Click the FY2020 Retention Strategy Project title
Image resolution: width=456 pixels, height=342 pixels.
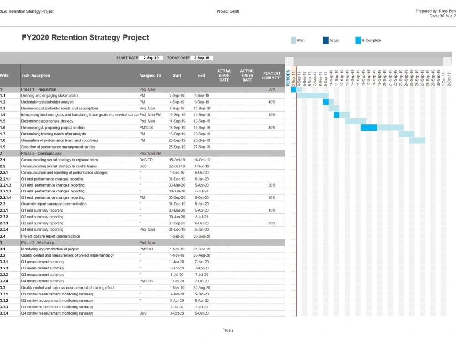pos(85,37)
